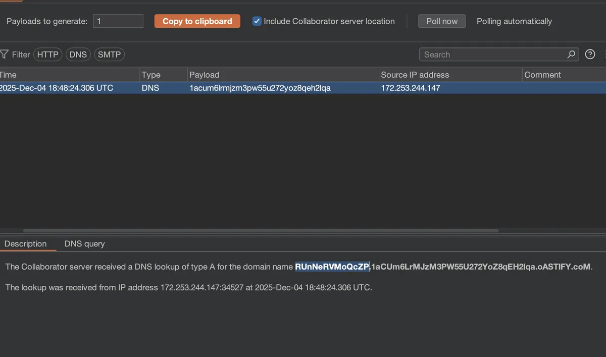Click the magnifier icon in the Search box
Screen dimensions: 606x357
(571, 55)
